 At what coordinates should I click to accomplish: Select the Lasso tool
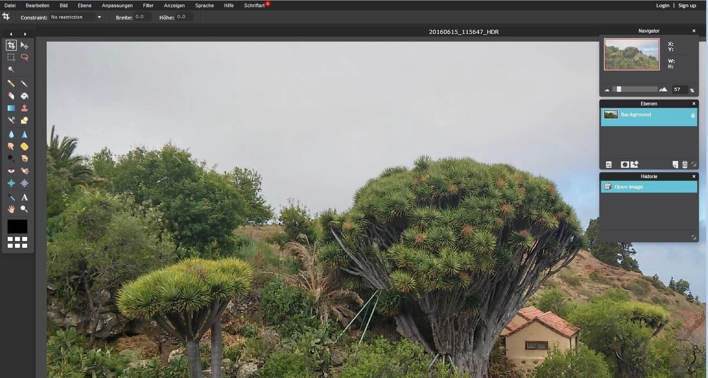(x=24, y=57)
